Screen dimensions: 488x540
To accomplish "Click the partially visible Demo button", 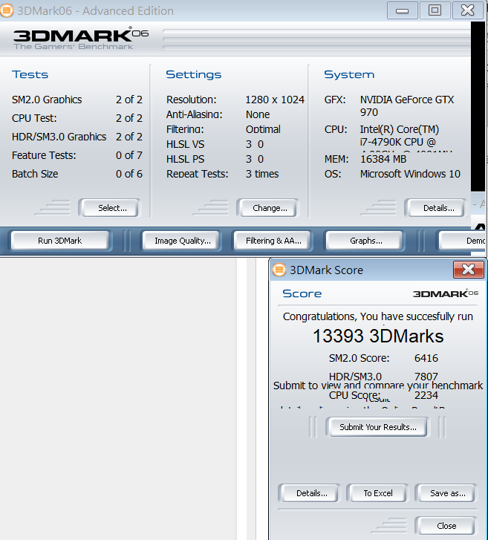I will coord(462,241).
